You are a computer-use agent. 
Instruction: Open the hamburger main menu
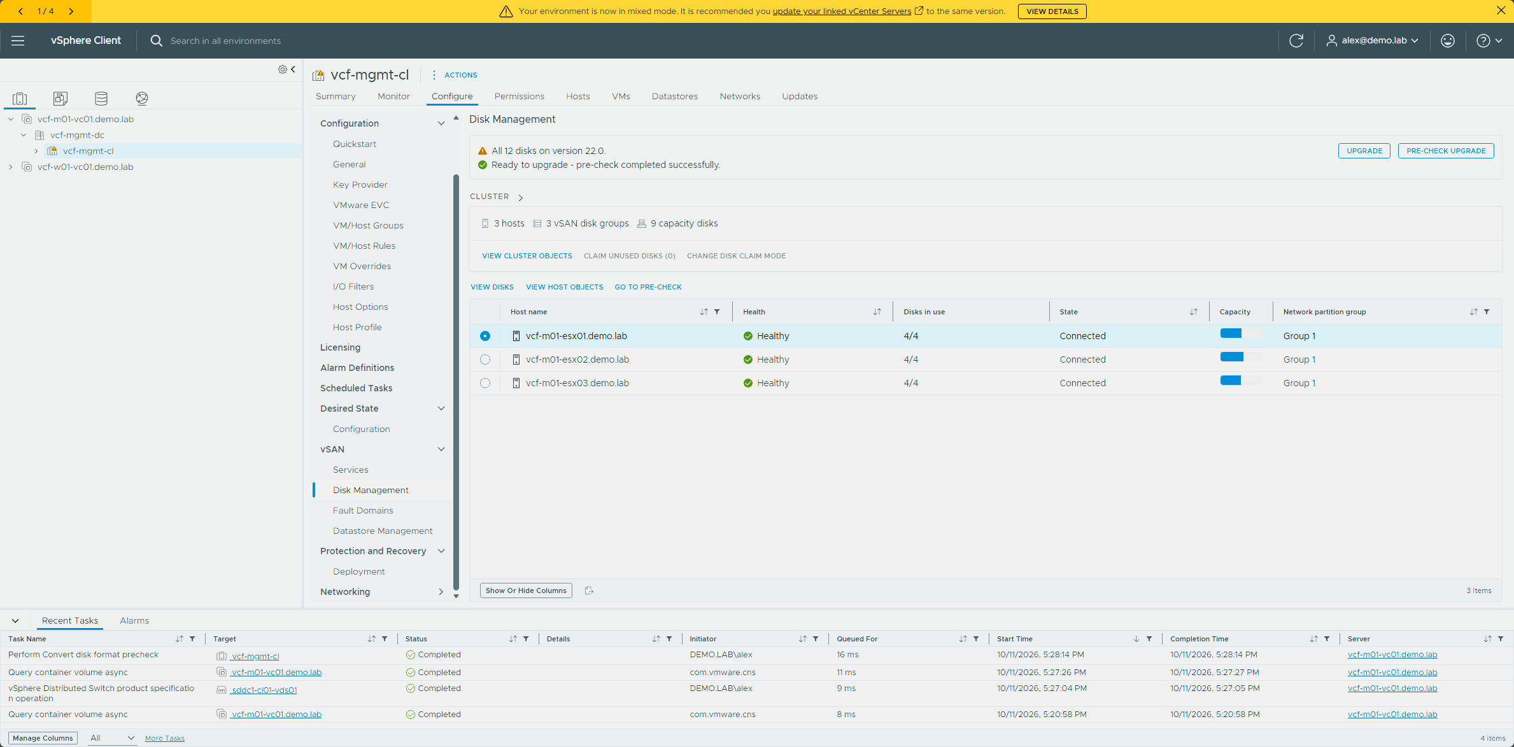(18, 41)
